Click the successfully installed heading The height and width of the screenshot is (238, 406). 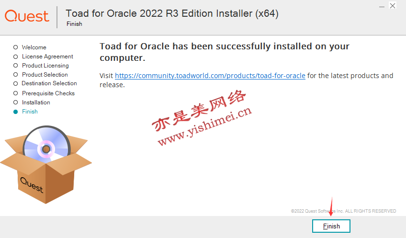pos(225,52)
